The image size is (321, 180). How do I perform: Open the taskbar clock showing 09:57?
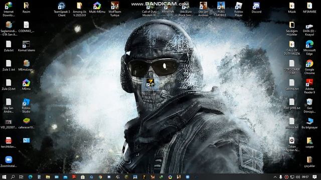pos(305,177)
